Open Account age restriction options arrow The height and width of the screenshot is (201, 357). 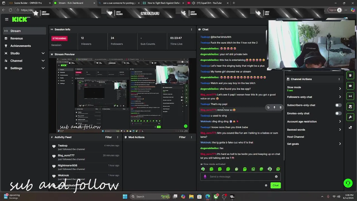coord(340,121)
